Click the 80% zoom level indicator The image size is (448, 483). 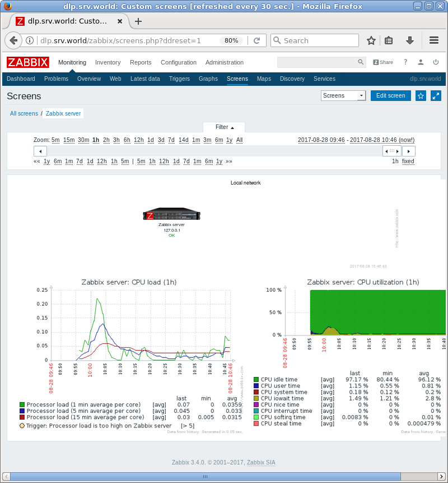[x=231, y=40]
